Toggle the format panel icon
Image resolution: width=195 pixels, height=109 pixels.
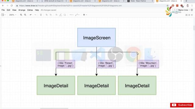point(189,15)
